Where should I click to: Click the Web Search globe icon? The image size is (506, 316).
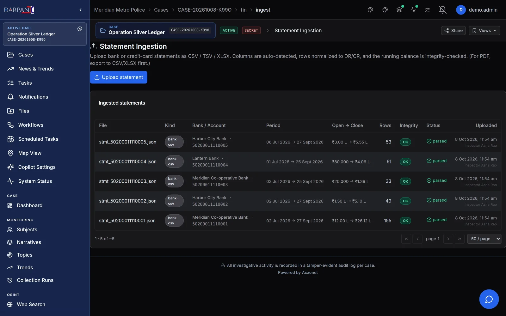pos(10,304)
